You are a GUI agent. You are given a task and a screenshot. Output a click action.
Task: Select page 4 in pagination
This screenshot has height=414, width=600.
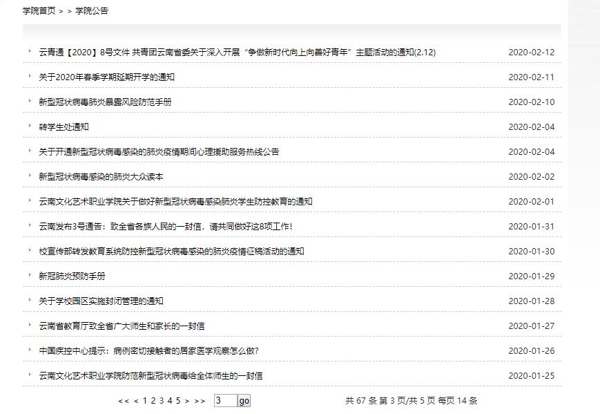170,401
